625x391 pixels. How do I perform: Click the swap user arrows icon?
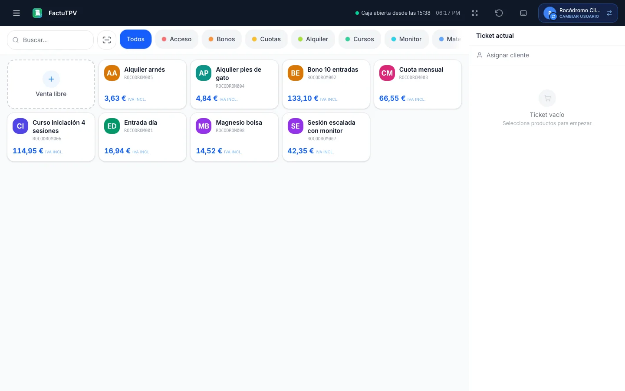pos(609,13)
